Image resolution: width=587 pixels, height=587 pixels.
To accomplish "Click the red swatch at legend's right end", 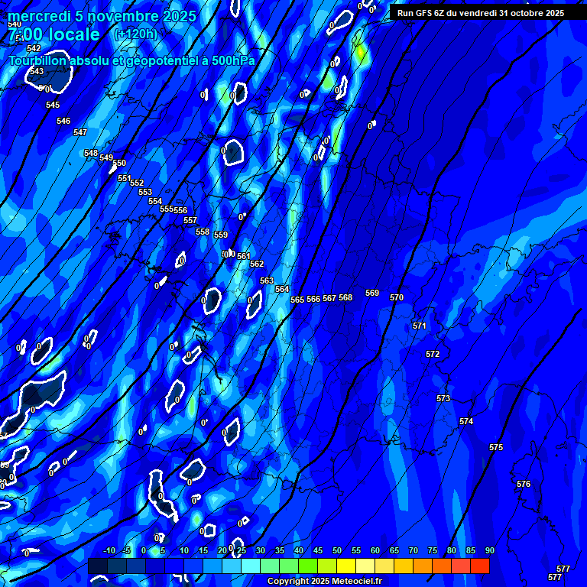I will tap(479, 566).
